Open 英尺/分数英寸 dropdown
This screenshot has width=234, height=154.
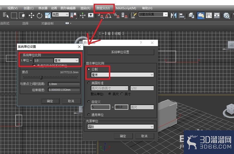109,88
